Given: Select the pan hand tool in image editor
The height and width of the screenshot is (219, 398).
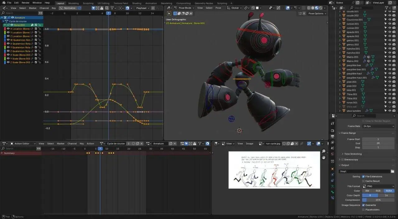Looking at the screenshot, I should [x=324, y=157].
